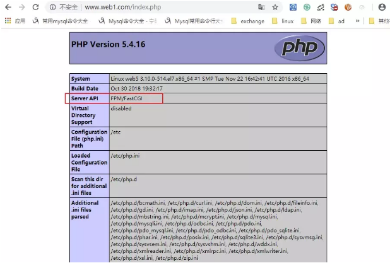Open the black arrows extension icon
390x263 pixels.
[x=321, y=7]
